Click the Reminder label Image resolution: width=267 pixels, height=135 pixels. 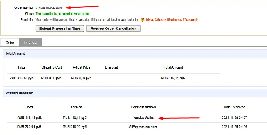pyautogui.click(x=27, y=20)
